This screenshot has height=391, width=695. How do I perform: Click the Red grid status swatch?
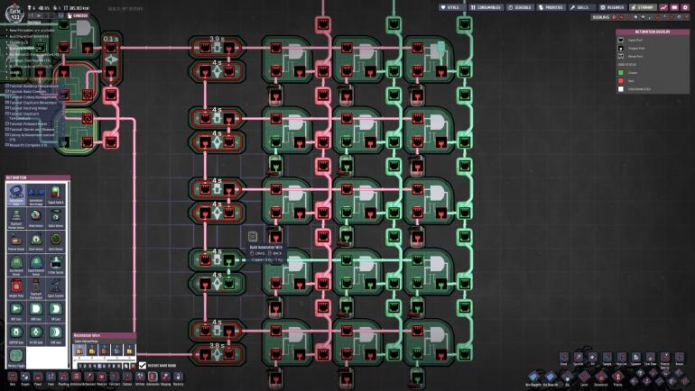621,81
